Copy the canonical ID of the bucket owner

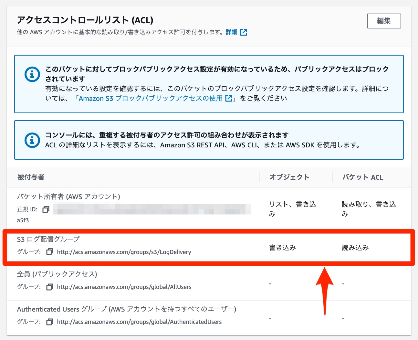pos(46,209)
